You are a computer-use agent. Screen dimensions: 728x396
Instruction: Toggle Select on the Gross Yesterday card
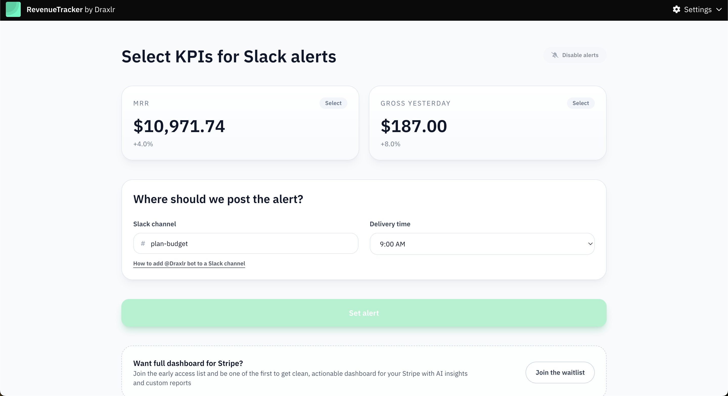click(580, 103)
